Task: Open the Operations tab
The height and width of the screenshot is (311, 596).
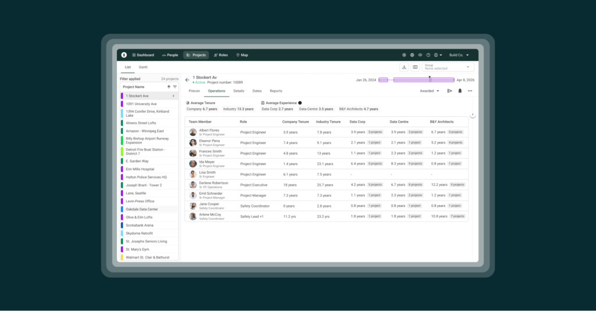Action: [x=217, y=91]
